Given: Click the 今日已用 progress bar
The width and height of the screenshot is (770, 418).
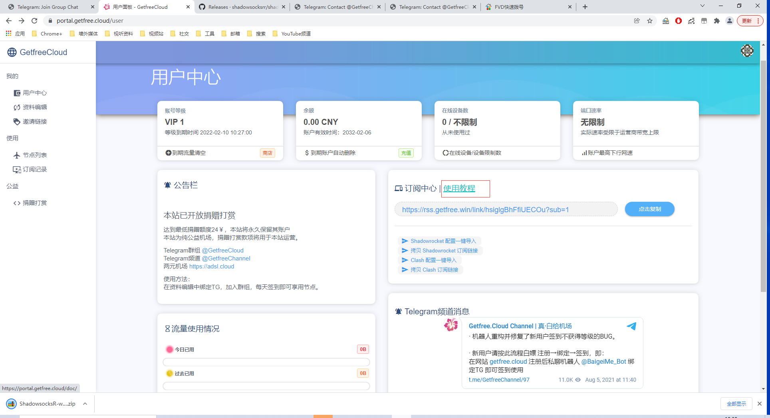Looking at the screenshot, I should pyautogui.click(x=266, y=362).
